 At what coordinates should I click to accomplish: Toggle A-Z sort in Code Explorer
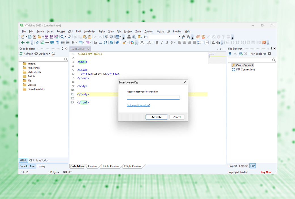tap(53, 54)
